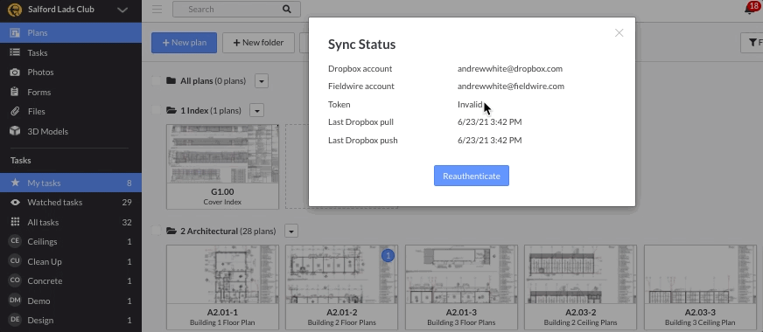Image resolution: width=763 pixels, height=332 pixels.
Task: Expand the Salford Lads Club project dropdown
Action: pyautogui.click(x=122, y=10)
